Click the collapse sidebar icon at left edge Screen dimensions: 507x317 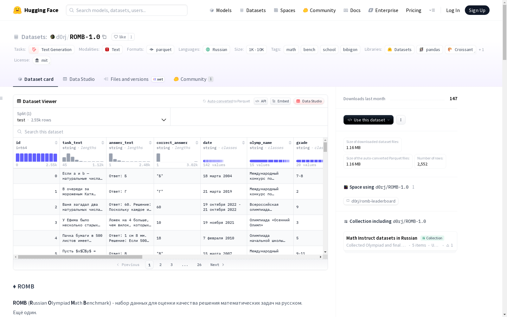(2, 98)
